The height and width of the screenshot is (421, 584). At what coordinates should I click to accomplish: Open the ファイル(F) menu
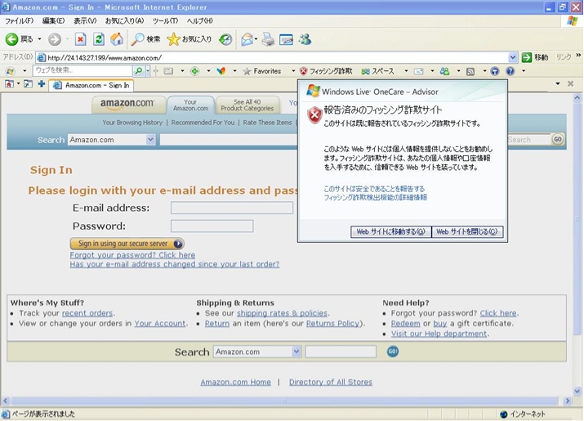tap(19, 20)
